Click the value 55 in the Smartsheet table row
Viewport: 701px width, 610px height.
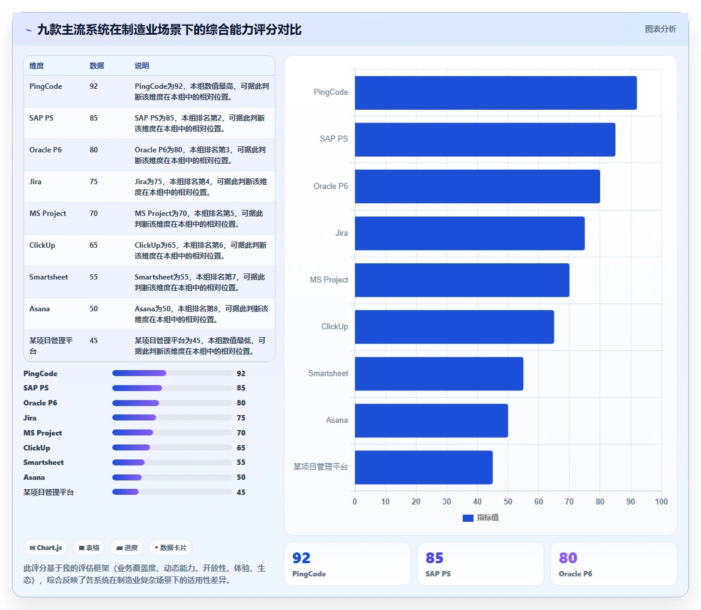click(x=94, y=277)
